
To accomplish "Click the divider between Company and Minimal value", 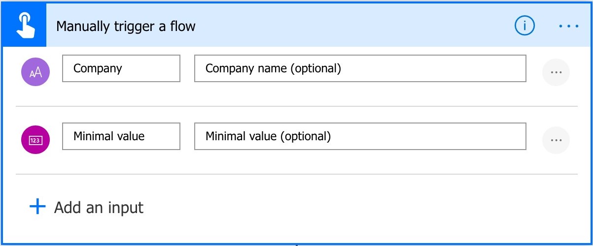I will [x=296, y=106].
